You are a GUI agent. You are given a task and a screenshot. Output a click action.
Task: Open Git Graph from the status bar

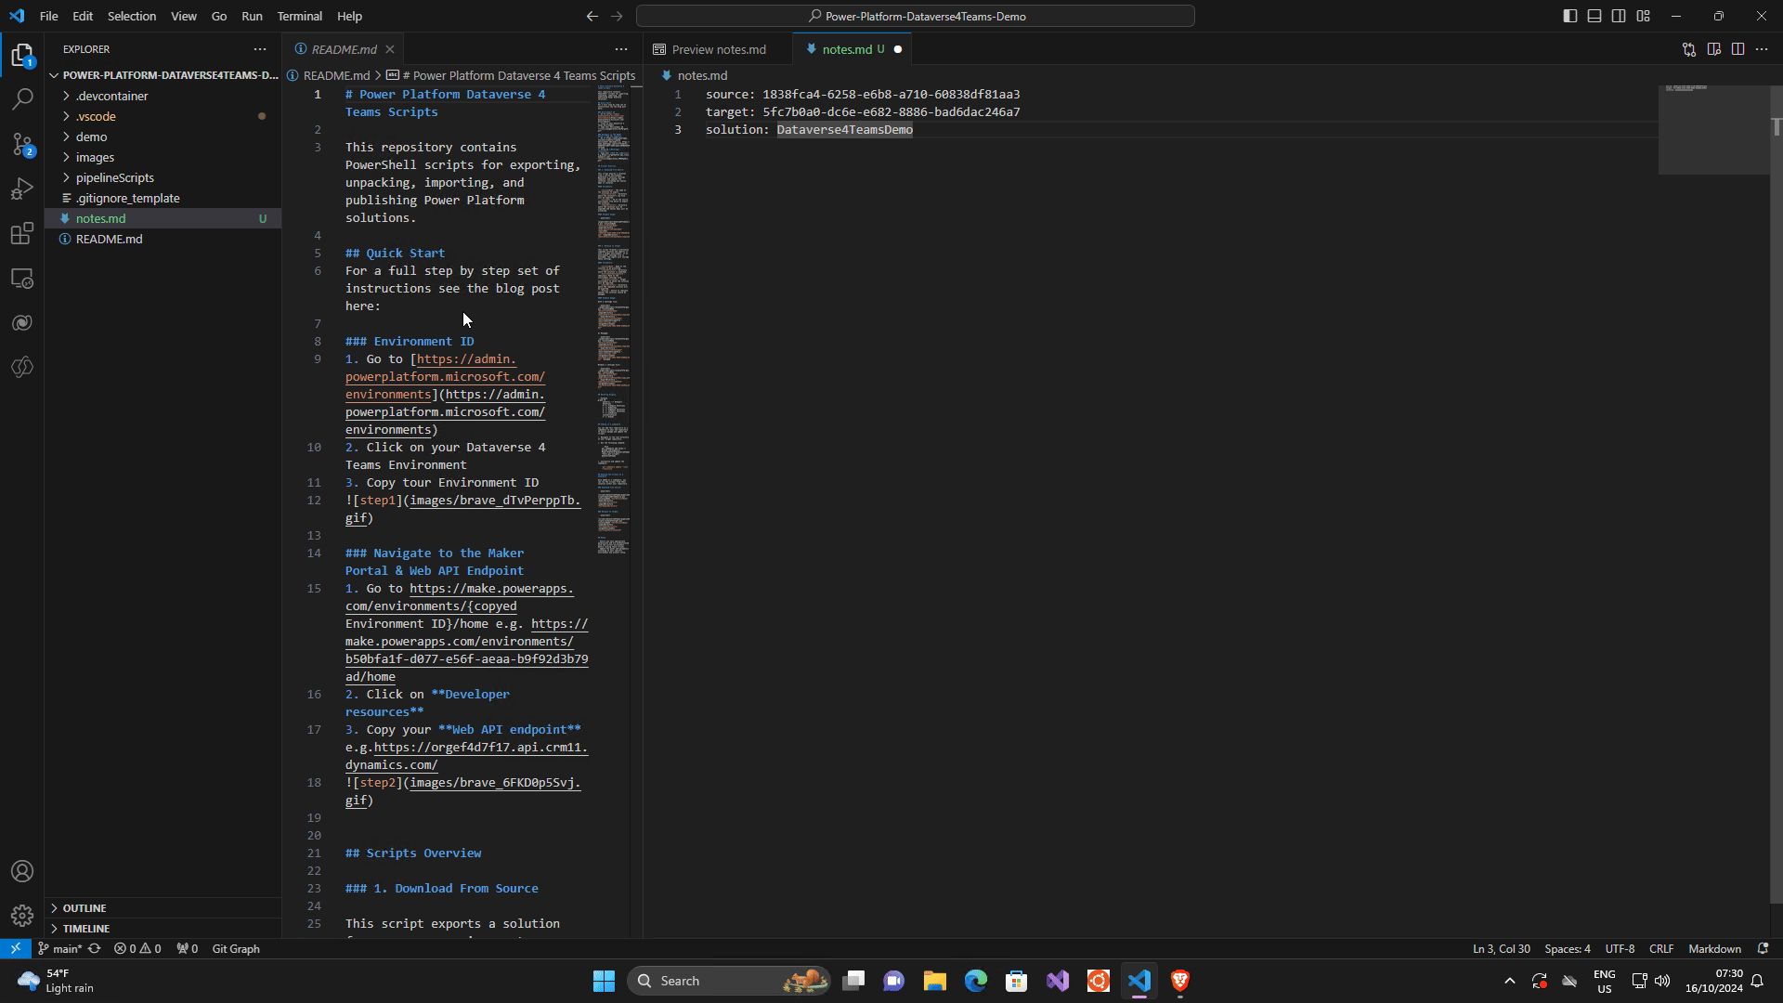pos(235,948)
